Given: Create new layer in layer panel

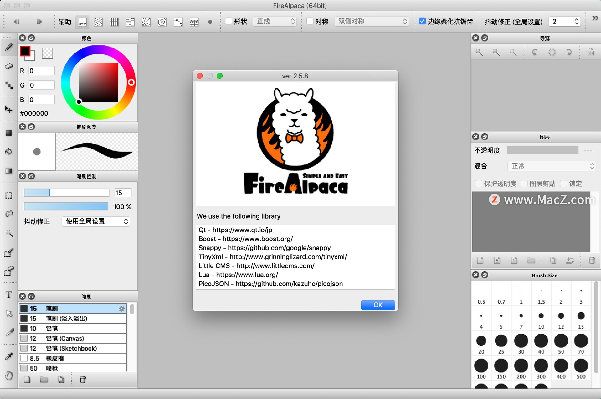Looking at the screenshot, I should click(x=480, y=260).
